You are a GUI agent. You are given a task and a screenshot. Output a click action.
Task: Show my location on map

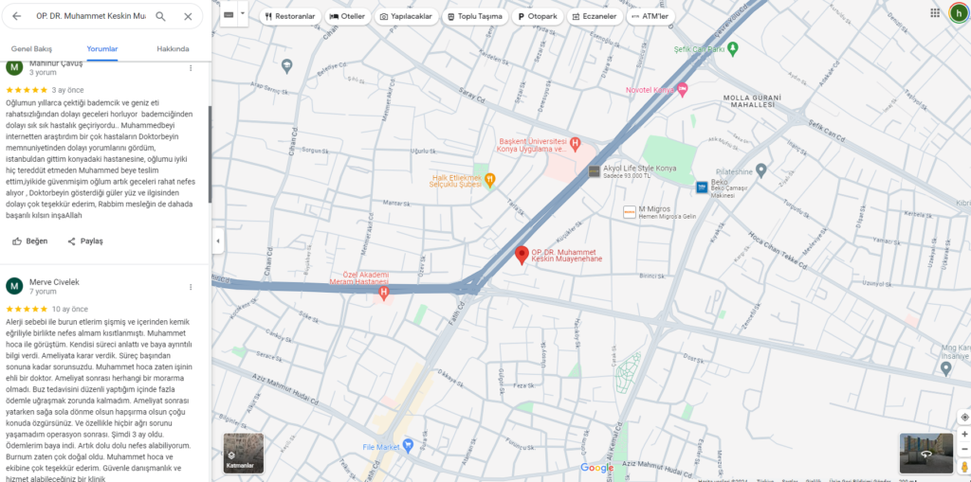(964, 417)
